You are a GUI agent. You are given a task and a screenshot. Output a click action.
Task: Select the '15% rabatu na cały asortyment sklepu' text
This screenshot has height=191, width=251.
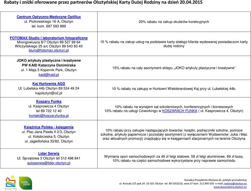[x=174, y=68]
